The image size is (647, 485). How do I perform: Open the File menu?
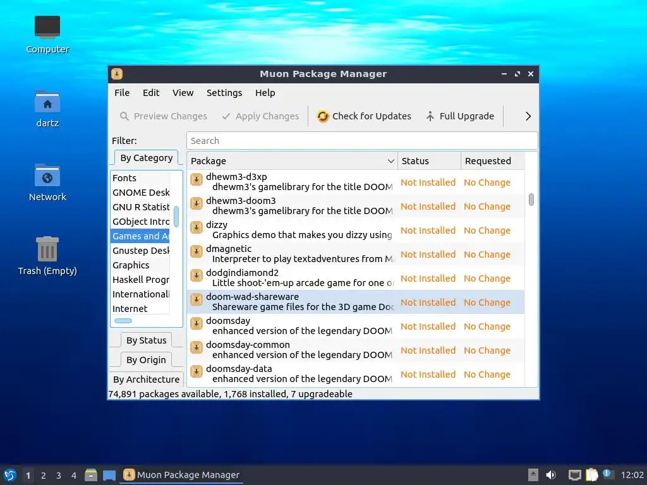(122, 93)
